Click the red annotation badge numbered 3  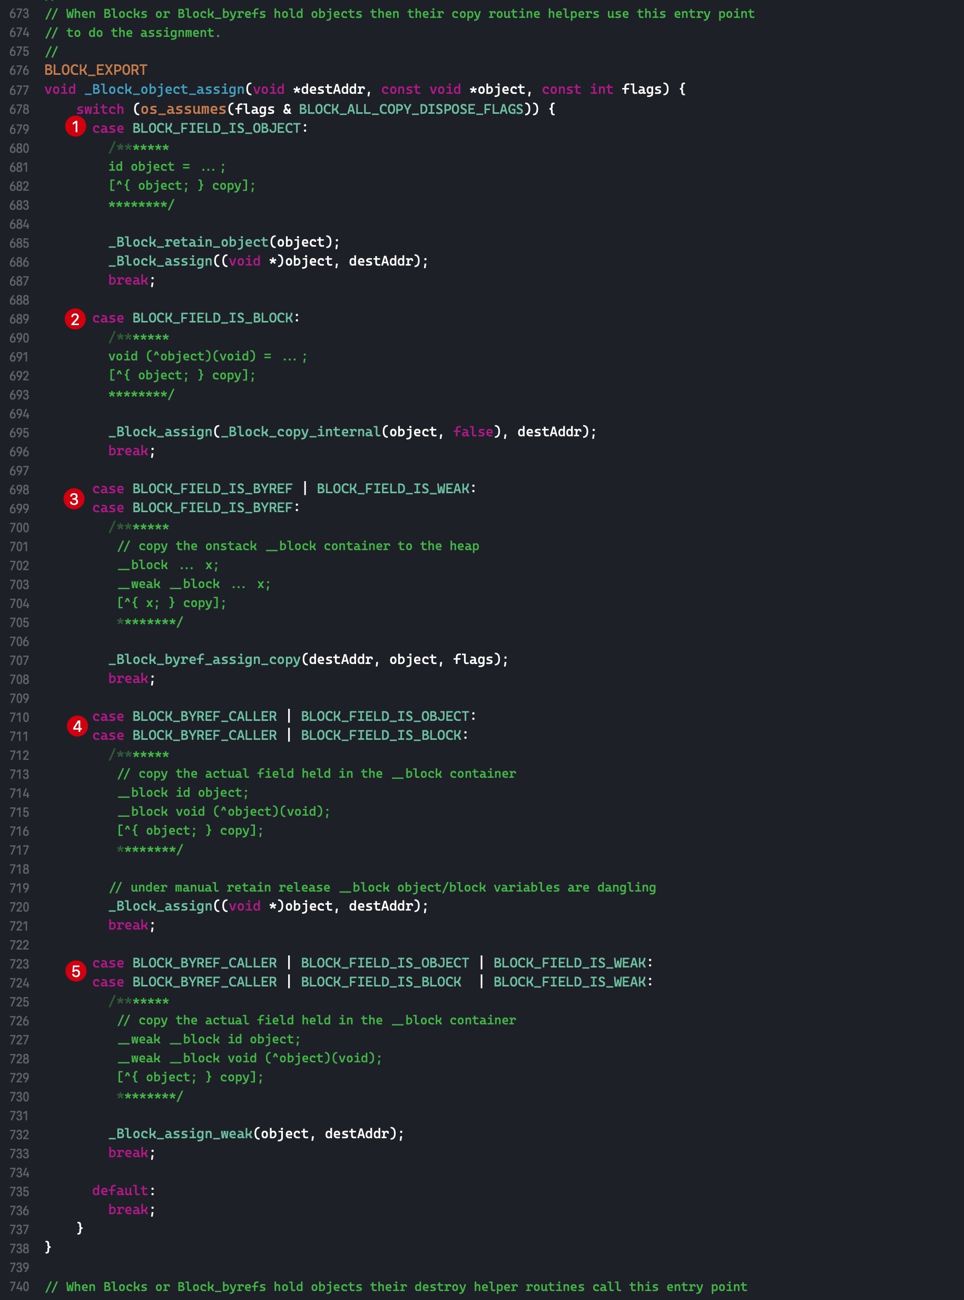click(74, 499)
